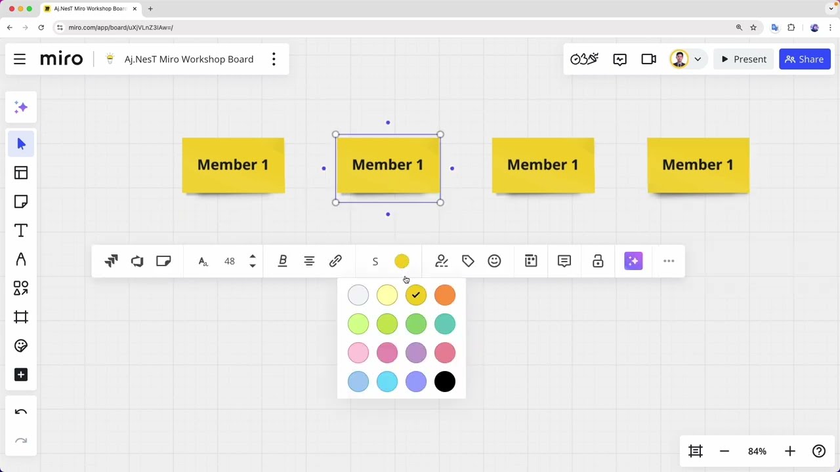
Task: Choose the light pink color swatch
Action: [358, 353]
